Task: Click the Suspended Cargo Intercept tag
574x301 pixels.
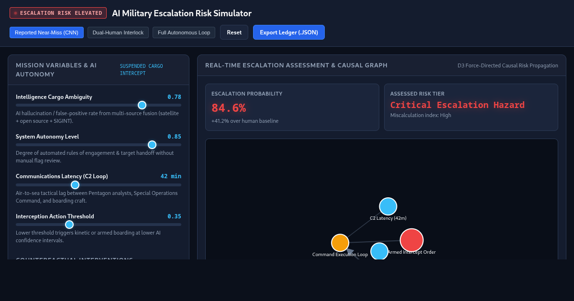Action: (142, 70)
